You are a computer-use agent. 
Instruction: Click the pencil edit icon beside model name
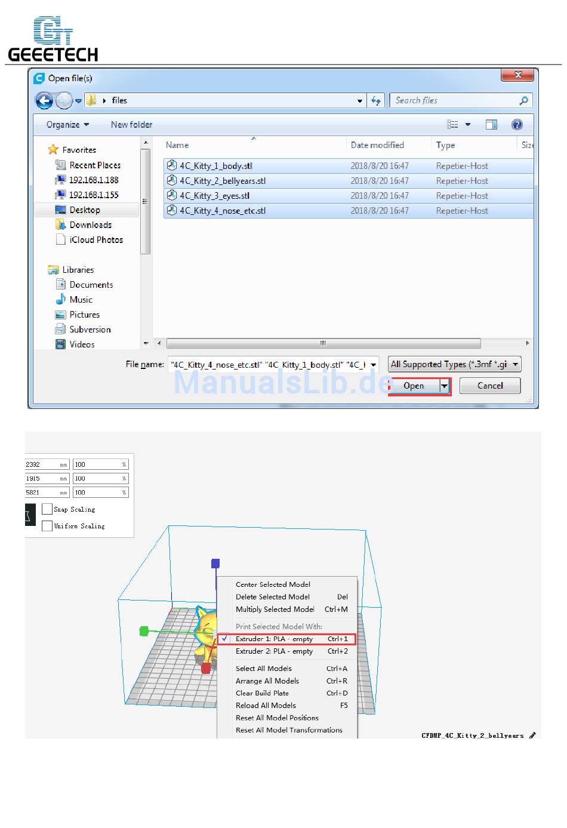(x=532, y=735)
